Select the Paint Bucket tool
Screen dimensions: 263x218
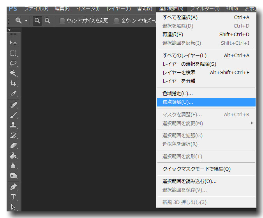[13, 155]
